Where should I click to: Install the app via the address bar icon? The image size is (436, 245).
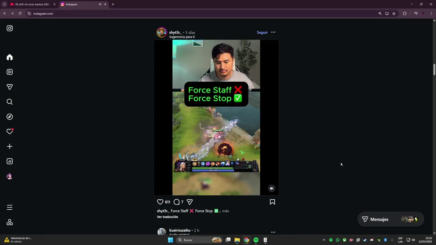(x=387, y=14)
